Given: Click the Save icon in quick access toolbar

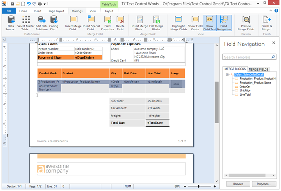Looking at the screenshot, I should (12, 4).
